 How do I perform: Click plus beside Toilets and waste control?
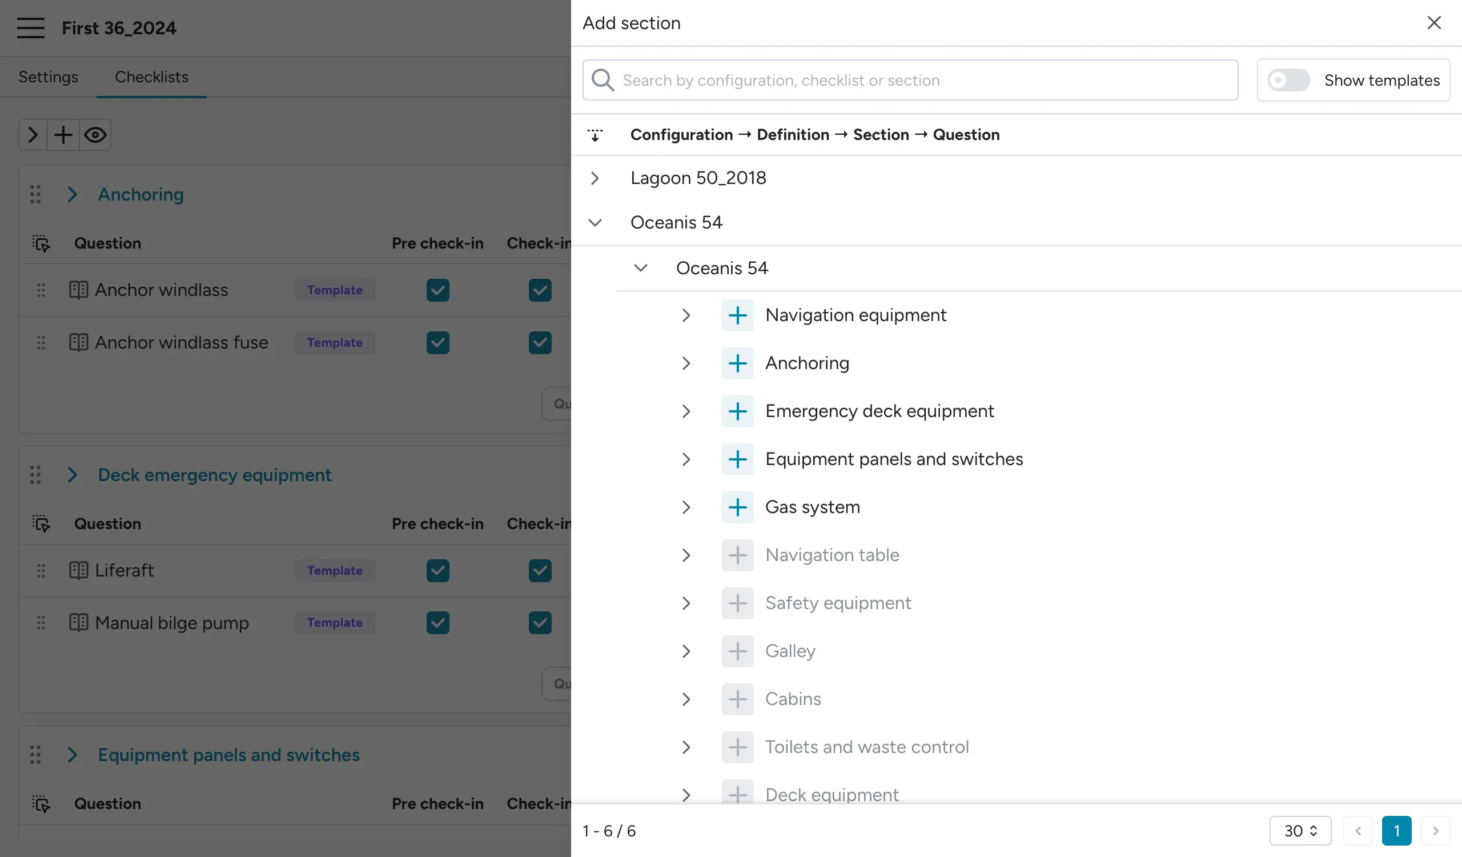(x=737, y=748)
